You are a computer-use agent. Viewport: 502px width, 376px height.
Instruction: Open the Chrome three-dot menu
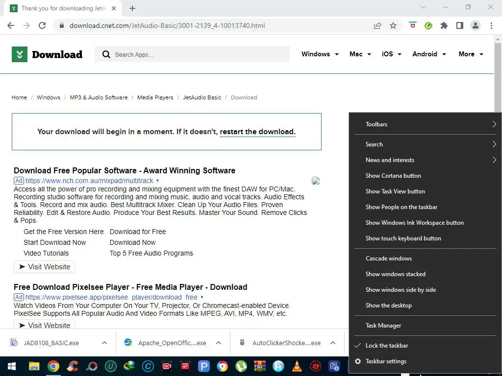(491, 25)
